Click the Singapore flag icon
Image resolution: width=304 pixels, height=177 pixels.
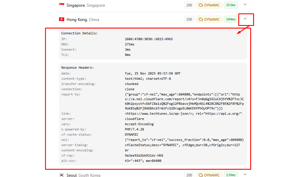tap(62, 5)
